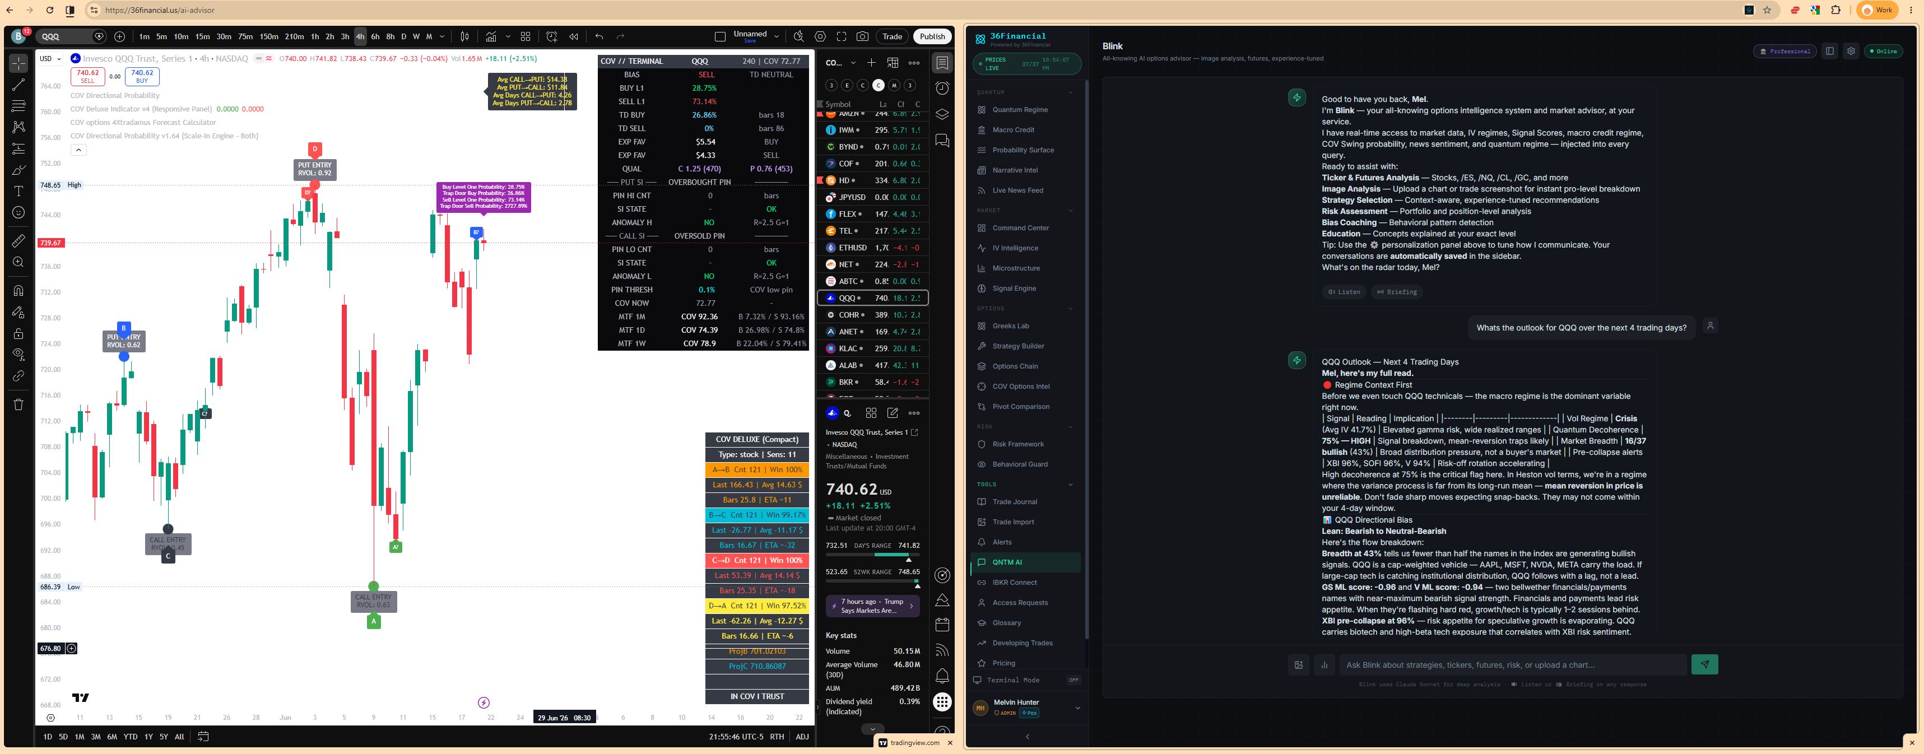This screenshot has width=1924, height=754.
Task: Switch to daily D timeframe
Action: click(x=404, y=36)
